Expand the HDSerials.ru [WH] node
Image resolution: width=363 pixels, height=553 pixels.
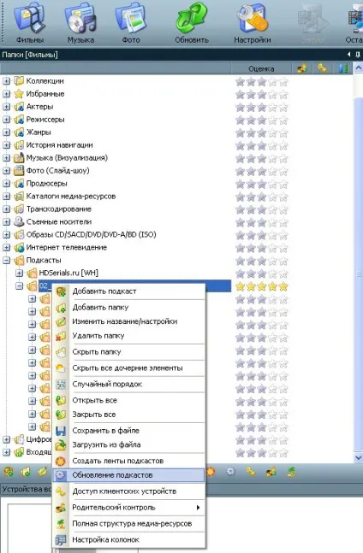[20, 273]
